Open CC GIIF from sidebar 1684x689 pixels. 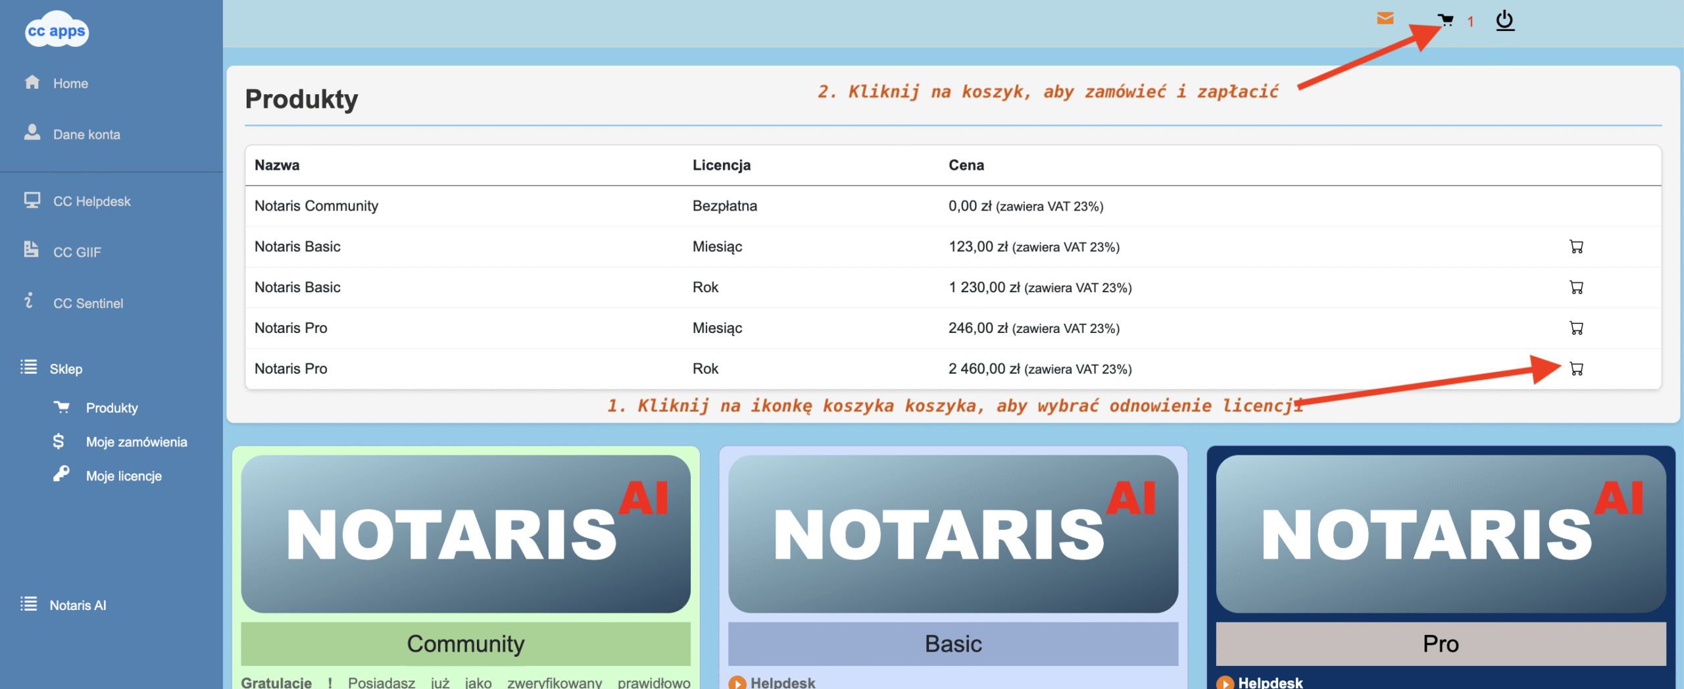coord(77,253)
